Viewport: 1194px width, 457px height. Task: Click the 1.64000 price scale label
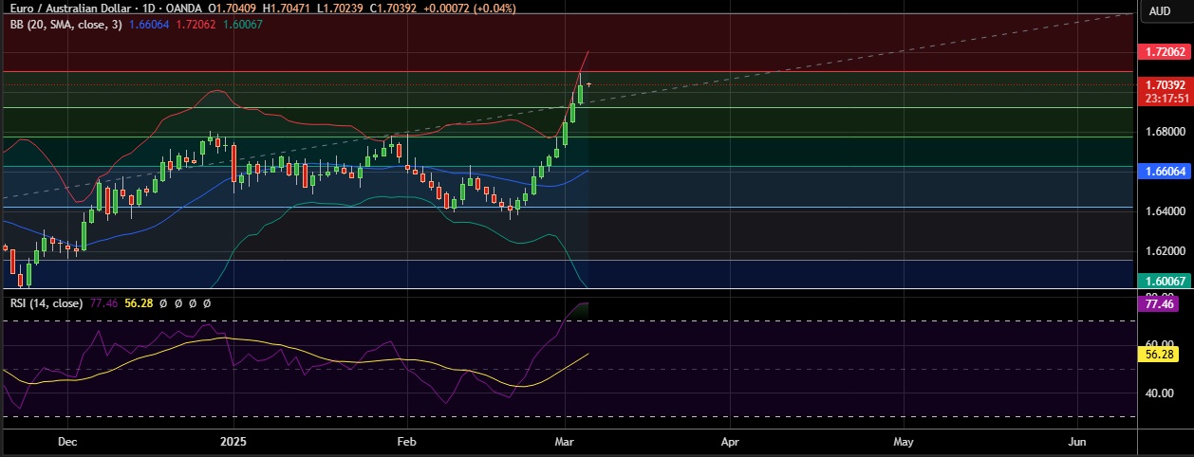click(1165, 211)
